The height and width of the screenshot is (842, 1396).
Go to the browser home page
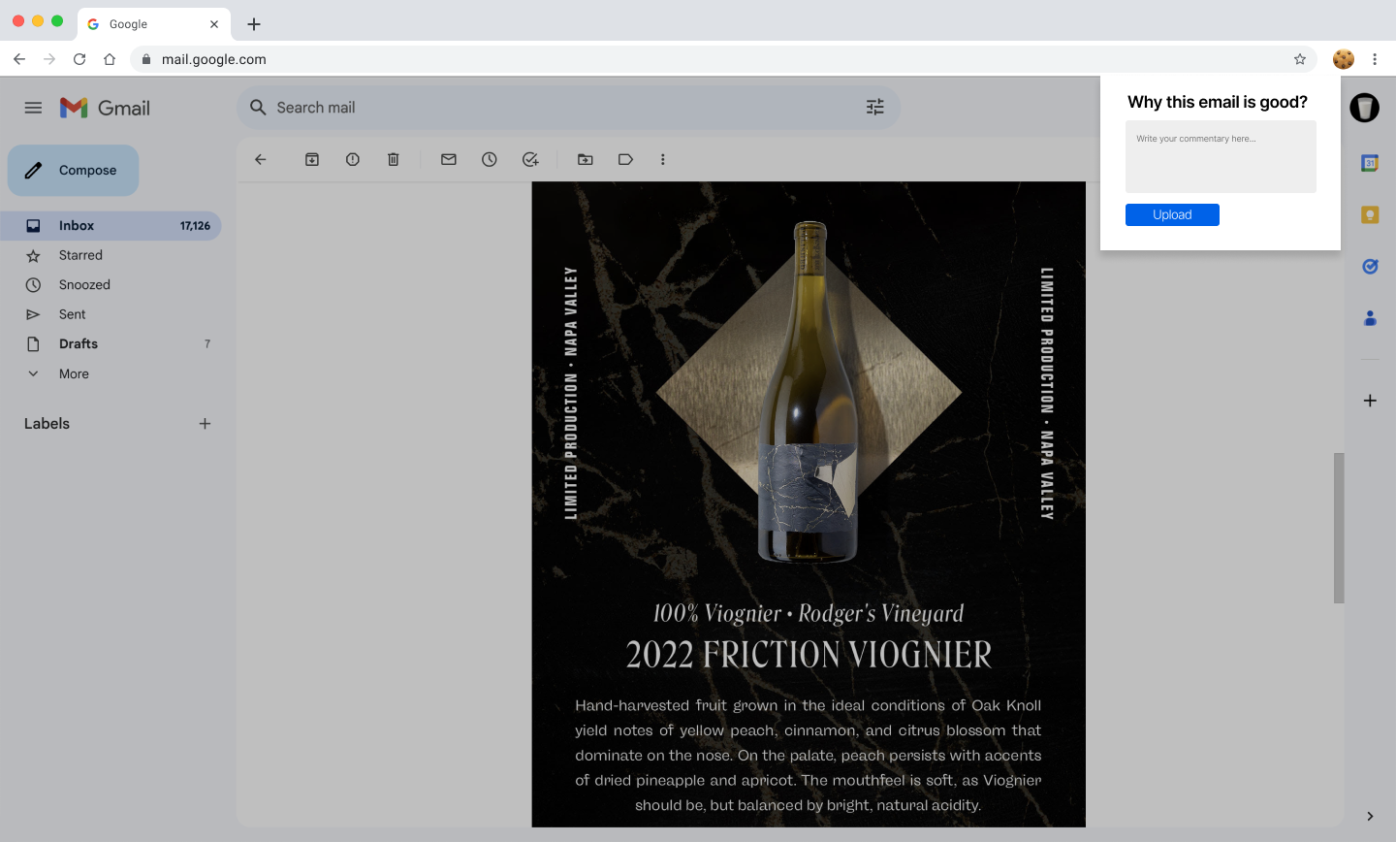pyautogui.click(x=110, y=59)
